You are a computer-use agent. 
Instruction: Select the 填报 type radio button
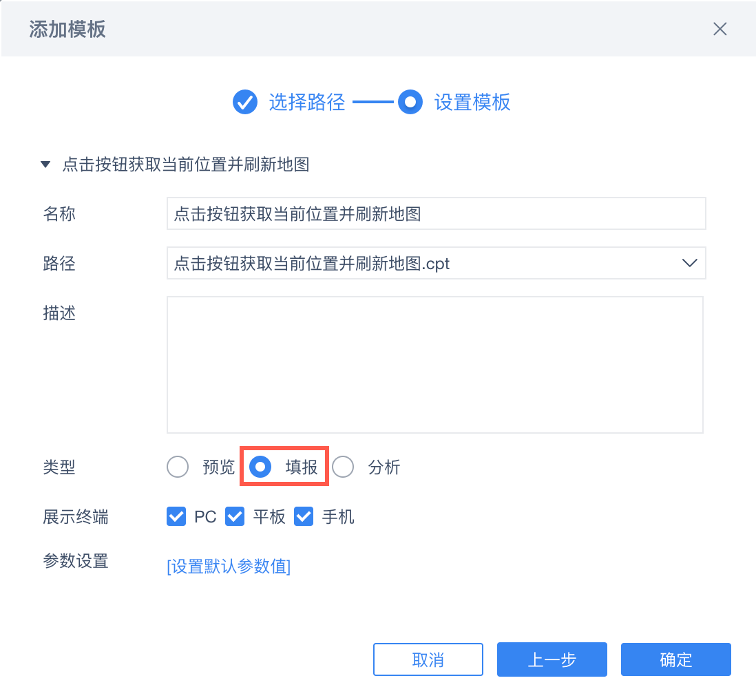click(260, 467)
